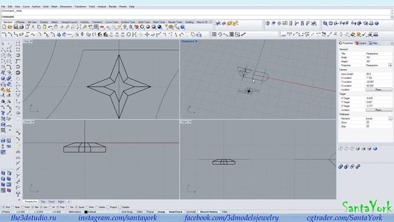Toggle the Osnap status button

tap(161, 212)
